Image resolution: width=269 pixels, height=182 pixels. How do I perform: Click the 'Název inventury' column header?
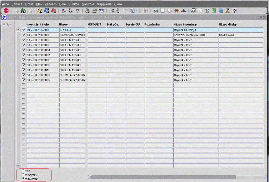(185, 24)
